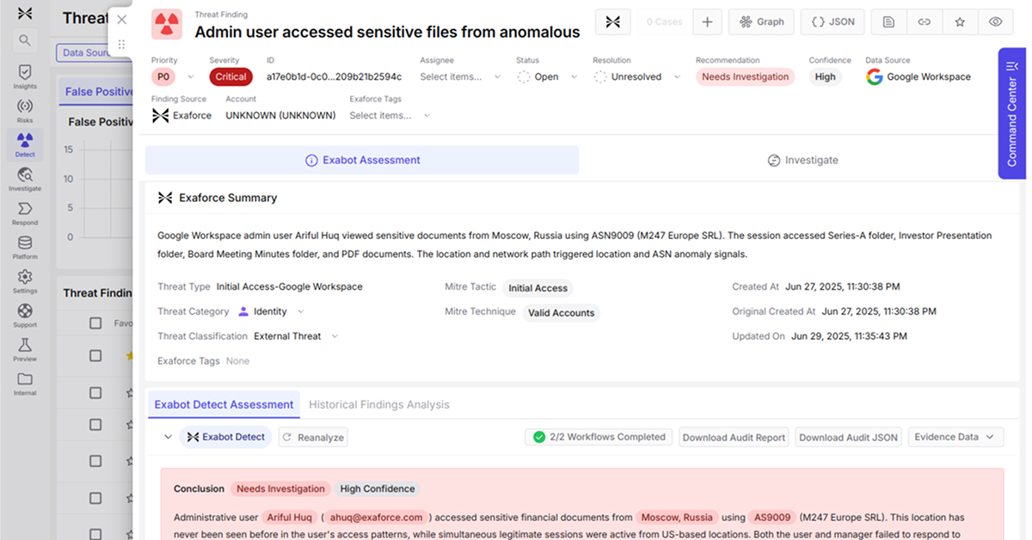Open Insights in the left sidebar
Image resolution: width=1032 pixels, height=540 pixels.
coord(25,77)
